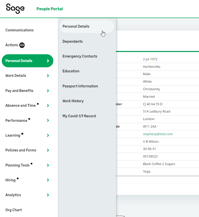Click chevron beside Planning Tools
Viewport: 199px width, 217px height.
[48, 165]
